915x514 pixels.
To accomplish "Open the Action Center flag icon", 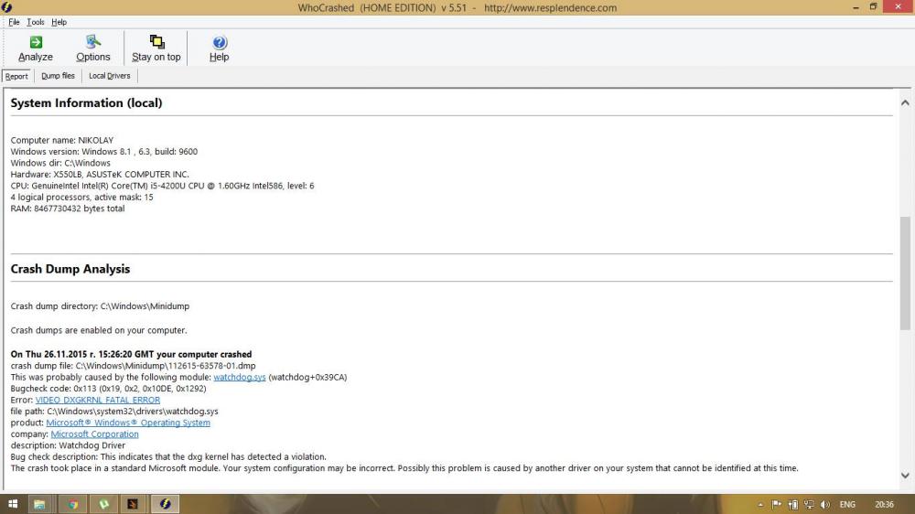I will point(776,505).
